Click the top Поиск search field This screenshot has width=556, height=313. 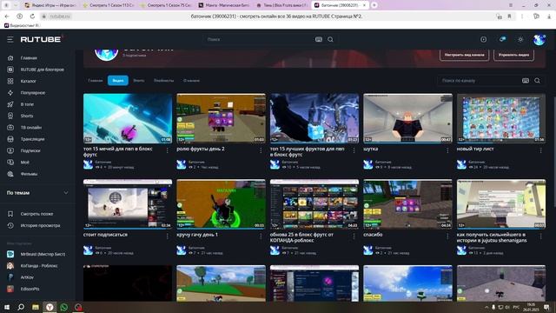[259, 39]
